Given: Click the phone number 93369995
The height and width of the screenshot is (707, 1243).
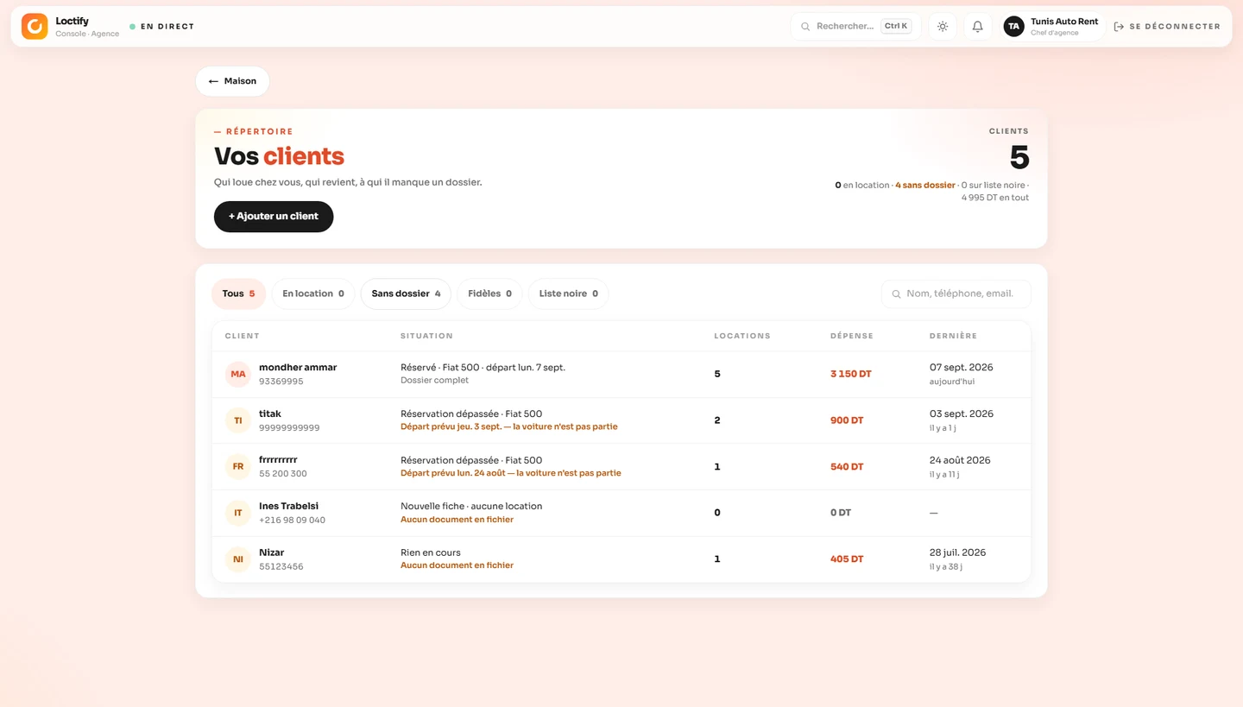Looking at the screenshot, I should coord(281,382).
